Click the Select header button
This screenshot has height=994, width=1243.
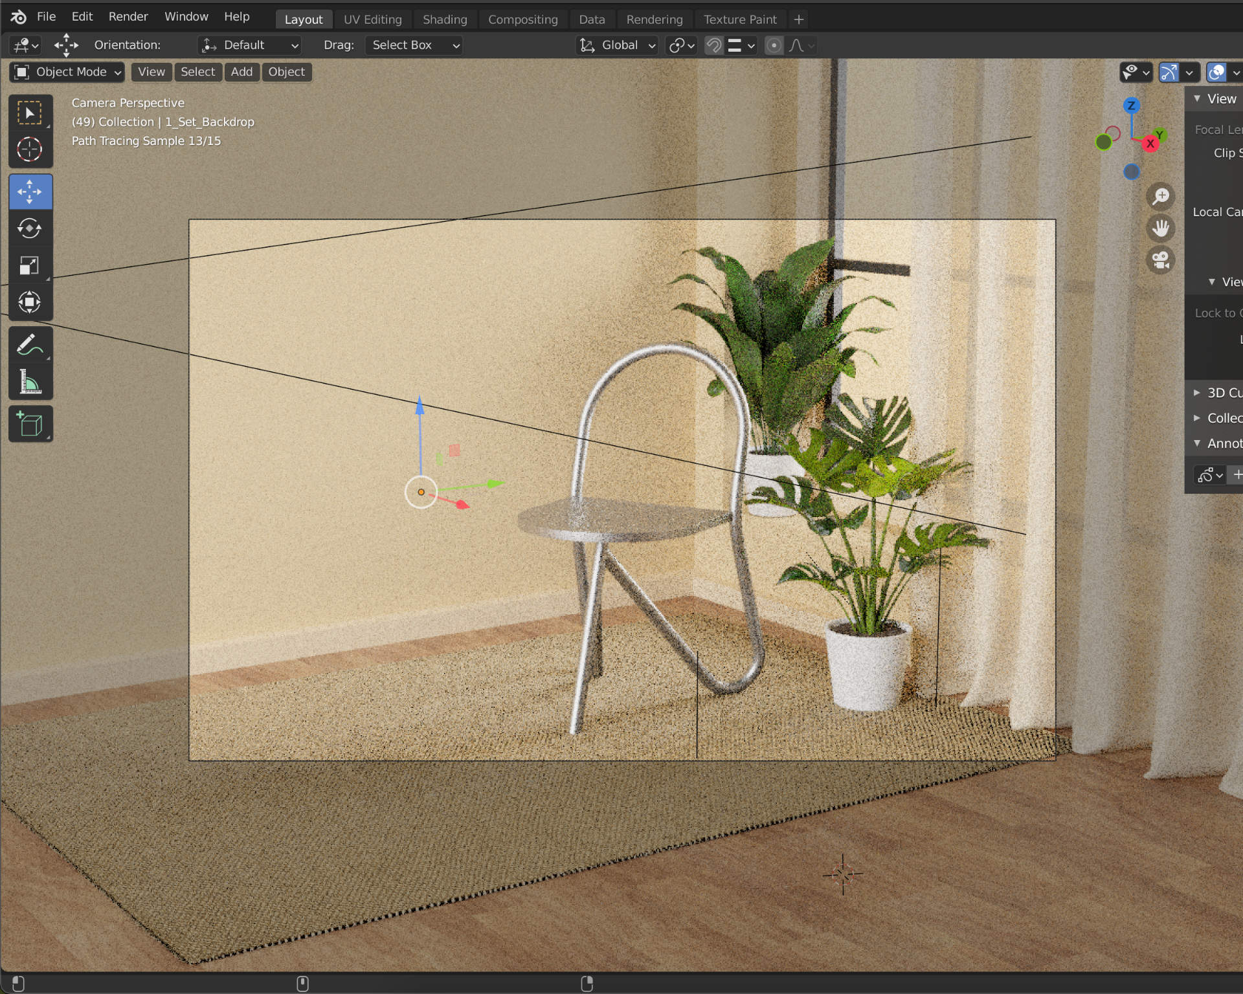(197, 72)
